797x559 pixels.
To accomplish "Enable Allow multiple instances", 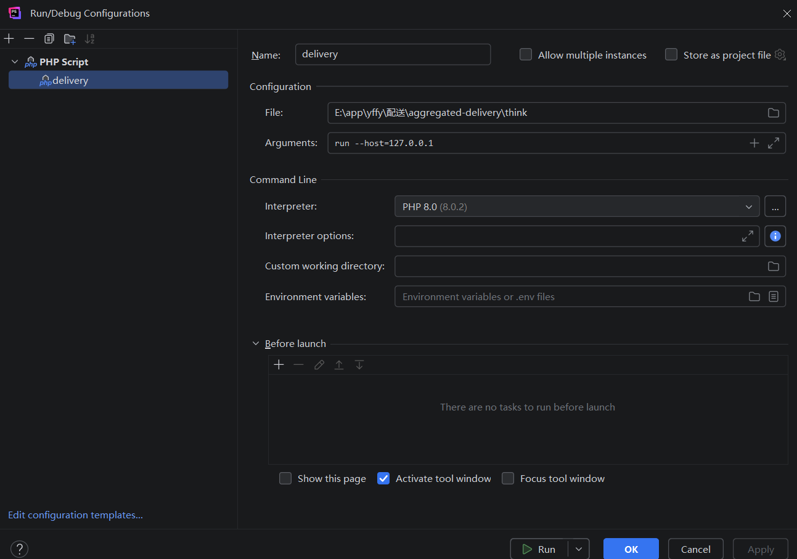I will click(x=526, y=55).
